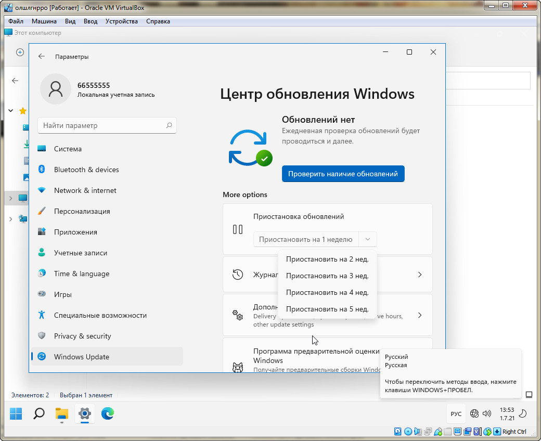Open Специальные возможности accessibility settings
Image resolution: width=541 pixels, height=441 pixels.
(100, 315)
